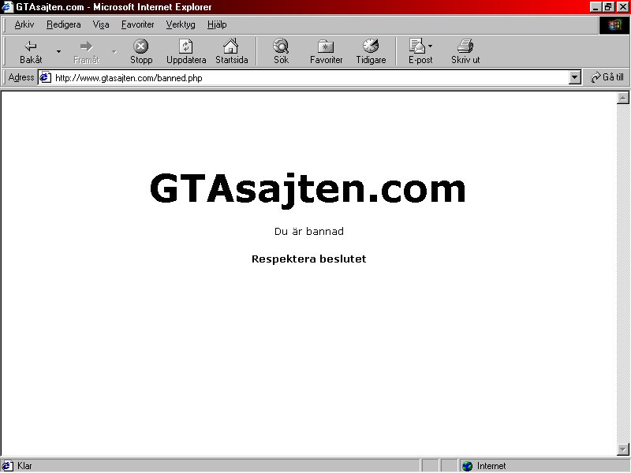Expand the E-post dropdown arrow
This screenshot has width=631, height=473.
click(x=430, y=47)
